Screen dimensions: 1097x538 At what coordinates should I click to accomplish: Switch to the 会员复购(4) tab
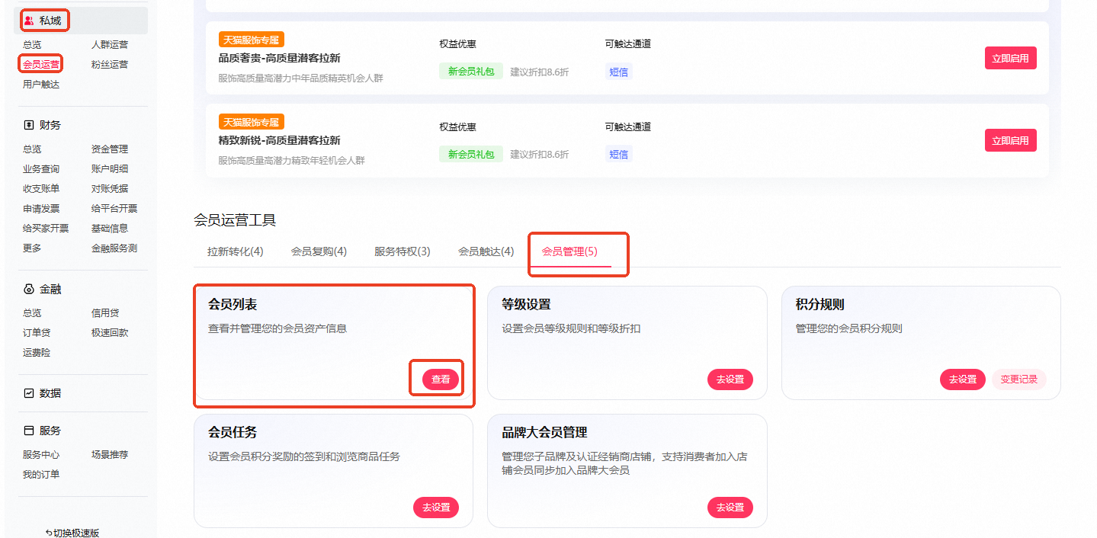click(319, 251)
